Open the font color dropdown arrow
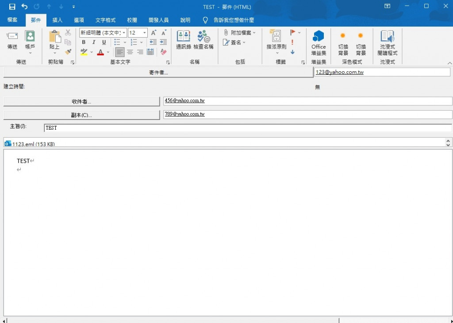This screenshot has height=323, width=453. pos(108,52)
